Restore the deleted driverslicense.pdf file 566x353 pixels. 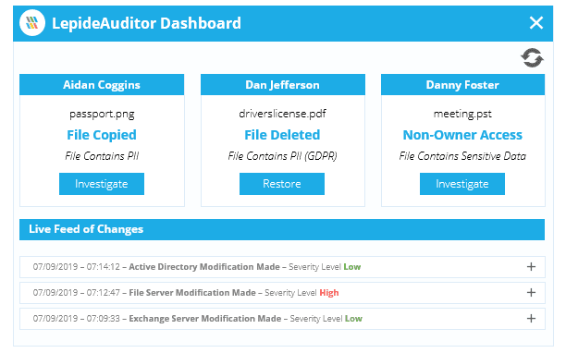tap(282, 184)
